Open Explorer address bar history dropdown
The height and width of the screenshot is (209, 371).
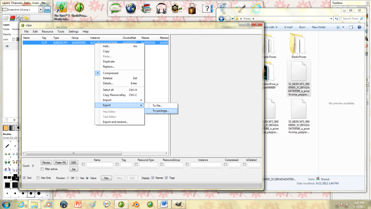point(331,19)
